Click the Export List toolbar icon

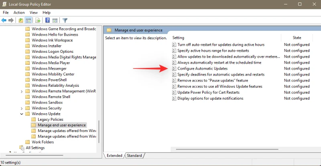tap(38, 20)
